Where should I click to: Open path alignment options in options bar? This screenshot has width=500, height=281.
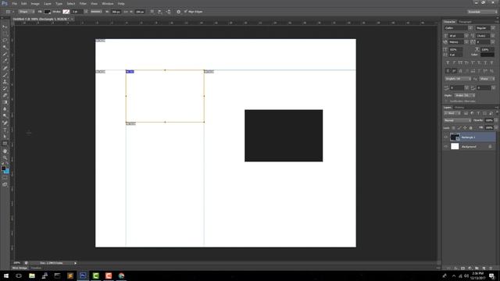tap(159, 12)
